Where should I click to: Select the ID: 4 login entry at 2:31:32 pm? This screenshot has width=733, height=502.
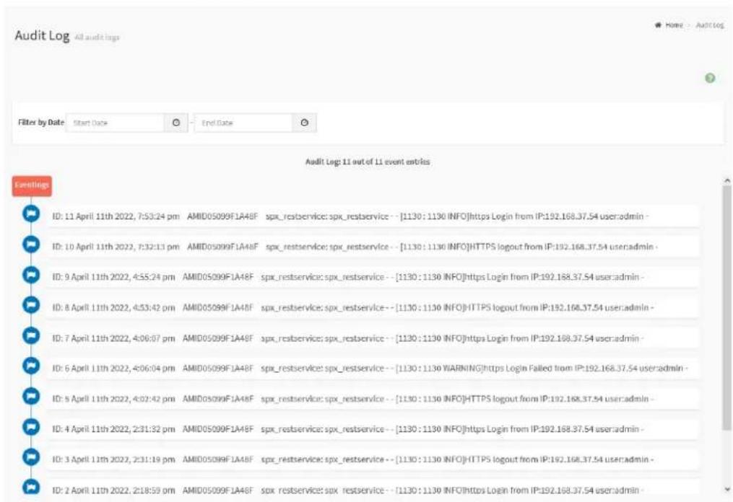point(372,429)
